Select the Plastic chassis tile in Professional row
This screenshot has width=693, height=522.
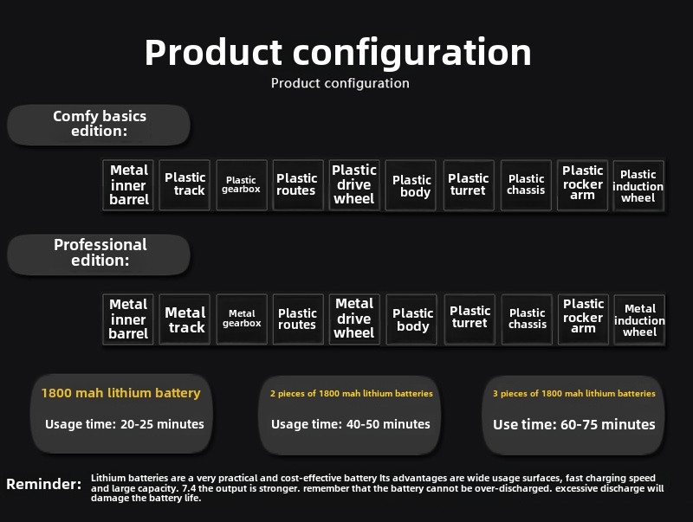527,319
